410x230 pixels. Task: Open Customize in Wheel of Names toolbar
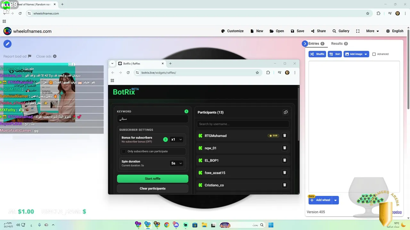point(232,31)
